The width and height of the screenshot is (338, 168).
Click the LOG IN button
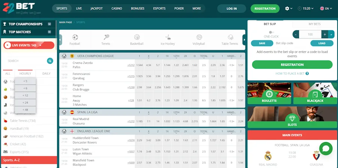(231, 9)
